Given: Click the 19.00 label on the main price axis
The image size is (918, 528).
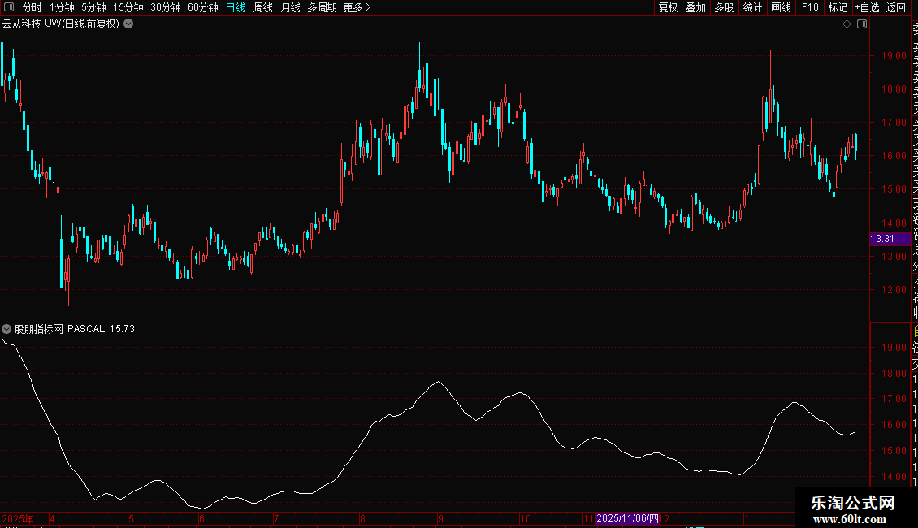Looking at the screenshot, I should click(894, 55).
